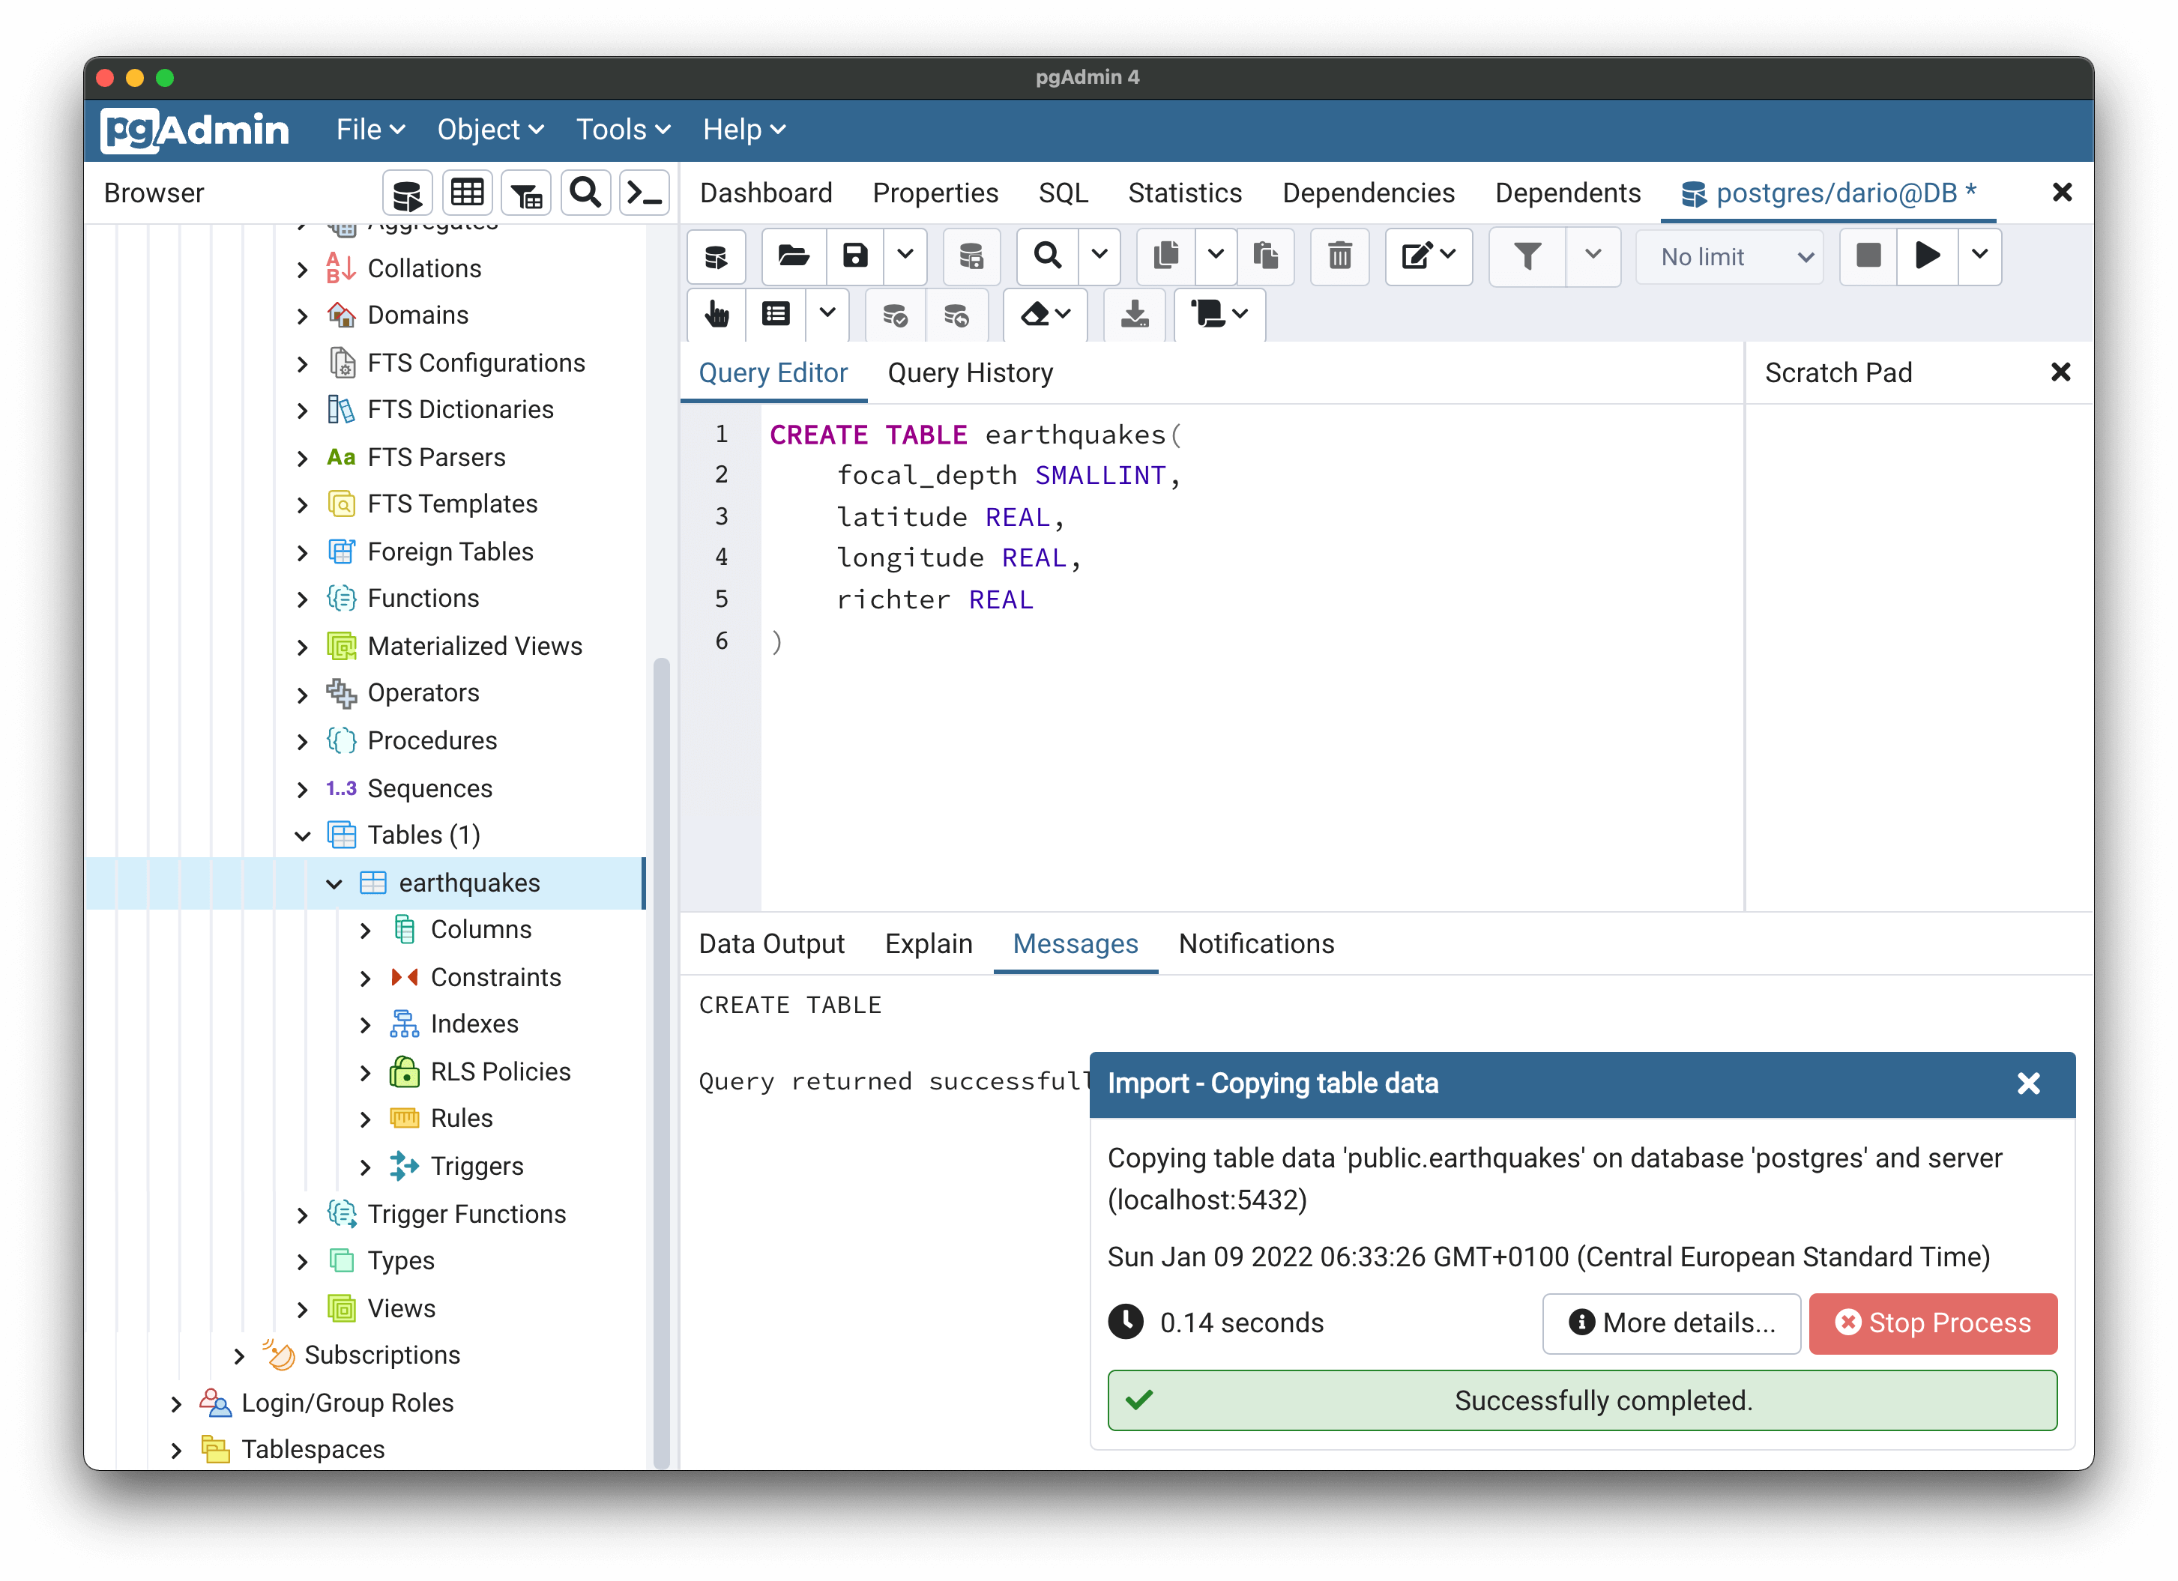This screenshot has height=1581, width=2178.
Task: Open the Execute options dropdown arrow
Action: (1979, 256)
